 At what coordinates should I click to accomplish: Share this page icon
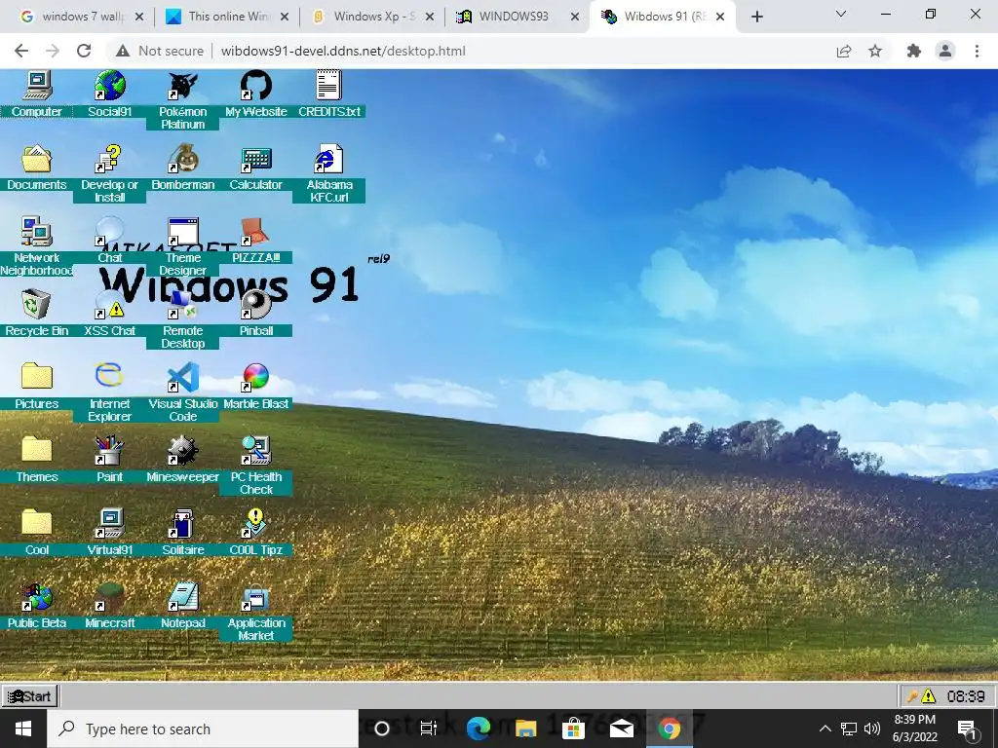844,51
